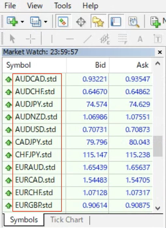The height and width of the screenshot is (228, 166).
Task: Click the Symbol column header
Action: 34,65
